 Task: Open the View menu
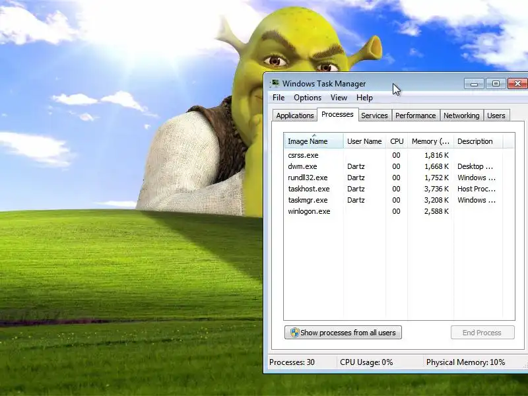coord(339,98)
